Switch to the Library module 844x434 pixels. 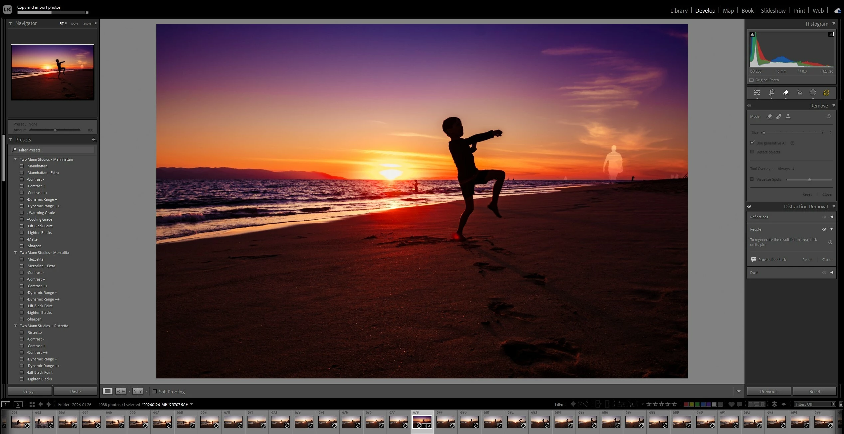[679, 11]
